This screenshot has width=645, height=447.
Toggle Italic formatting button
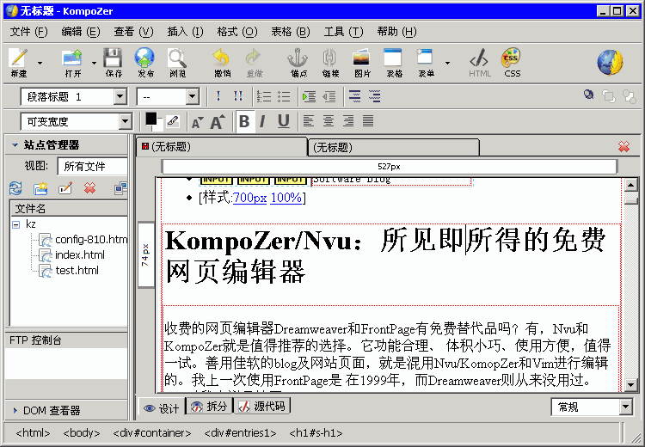[262, 121]
